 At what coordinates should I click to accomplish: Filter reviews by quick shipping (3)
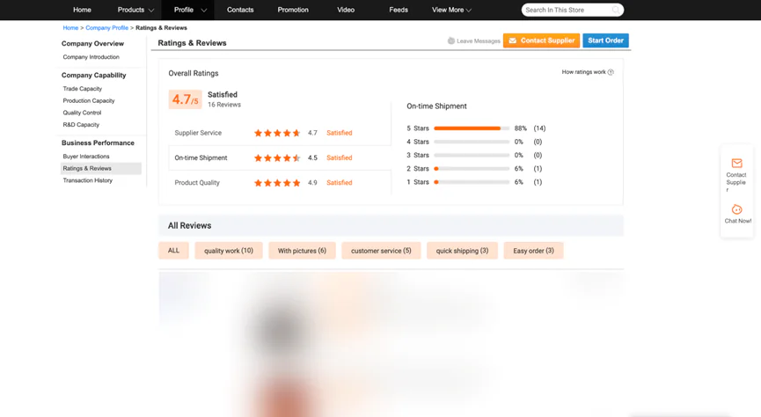pos(462,251)
